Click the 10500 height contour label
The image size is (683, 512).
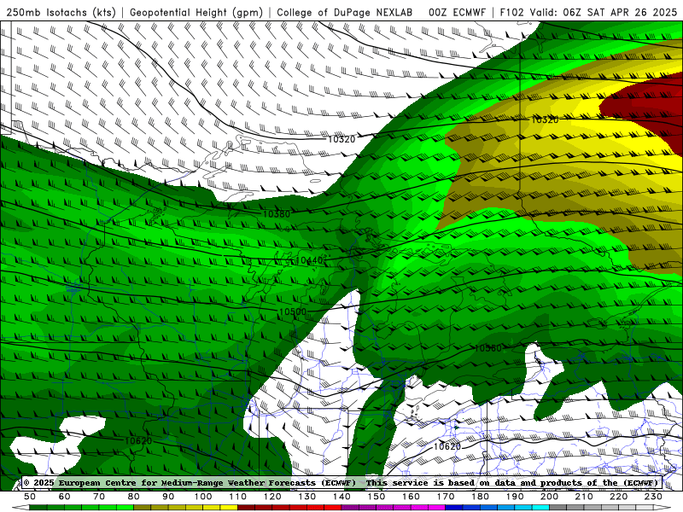293,311
